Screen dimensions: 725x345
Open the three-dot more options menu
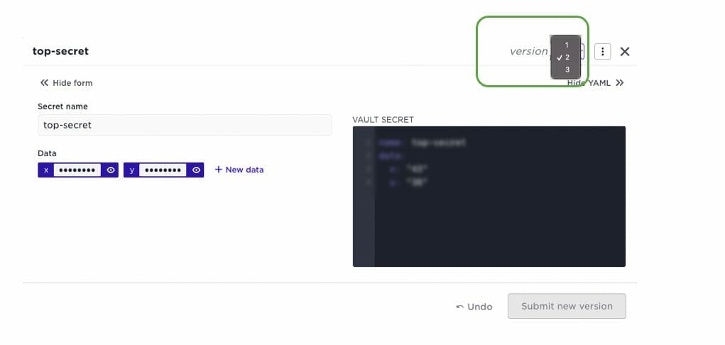point(602,52)
